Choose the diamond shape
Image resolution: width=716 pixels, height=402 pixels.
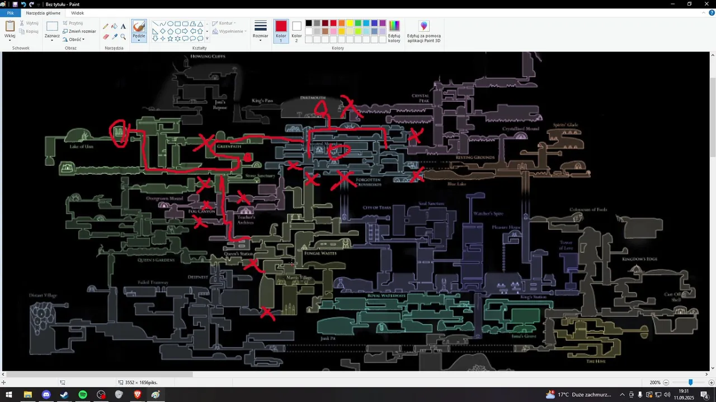click(x=163, y=31)
